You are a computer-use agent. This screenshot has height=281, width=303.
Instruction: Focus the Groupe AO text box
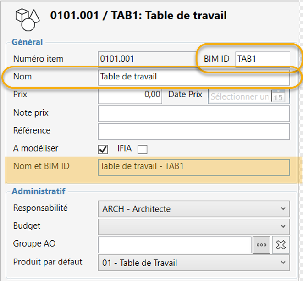click(174, 245)
